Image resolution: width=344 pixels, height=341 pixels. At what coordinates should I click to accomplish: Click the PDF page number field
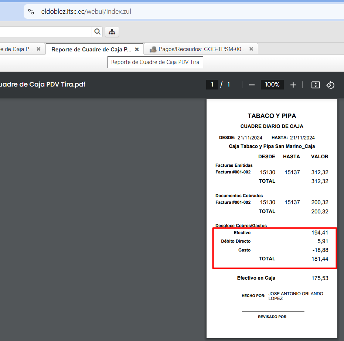[212, 85]
